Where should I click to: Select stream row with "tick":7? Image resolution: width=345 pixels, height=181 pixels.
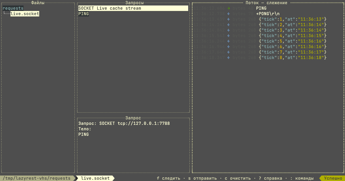[260, 52]
